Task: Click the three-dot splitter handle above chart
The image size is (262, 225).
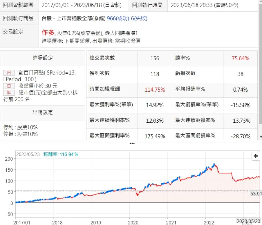Action: tap(132, 143)
